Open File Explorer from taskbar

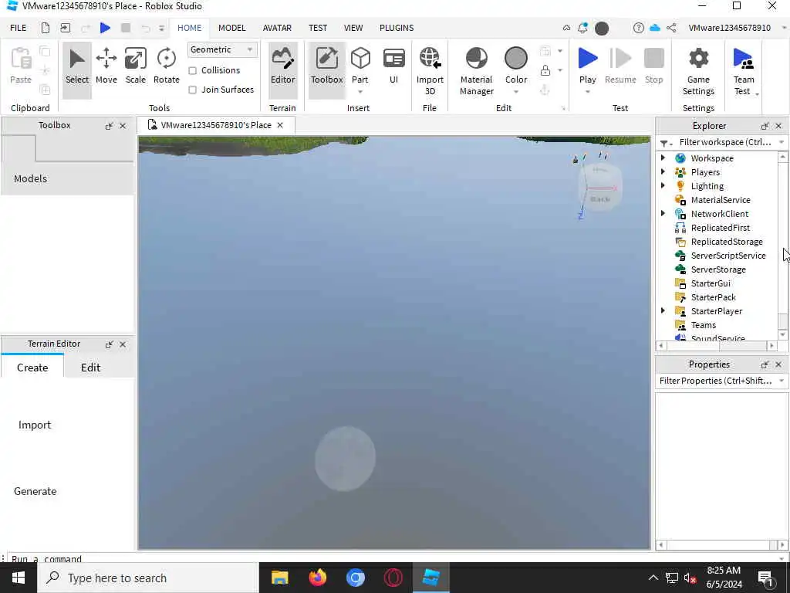tap(279, 578)
